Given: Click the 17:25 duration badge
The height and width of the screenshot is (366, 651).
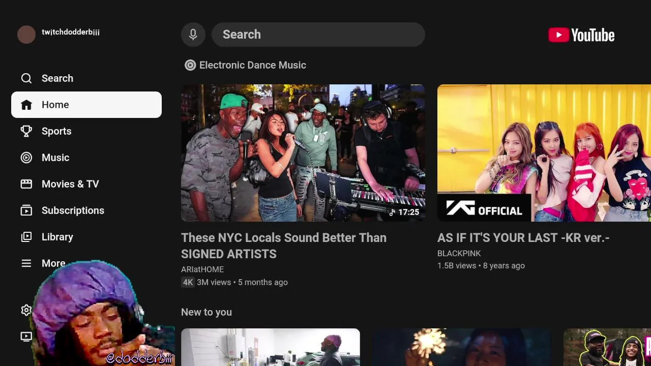Looking at the screenshot, I should [404, 212].
